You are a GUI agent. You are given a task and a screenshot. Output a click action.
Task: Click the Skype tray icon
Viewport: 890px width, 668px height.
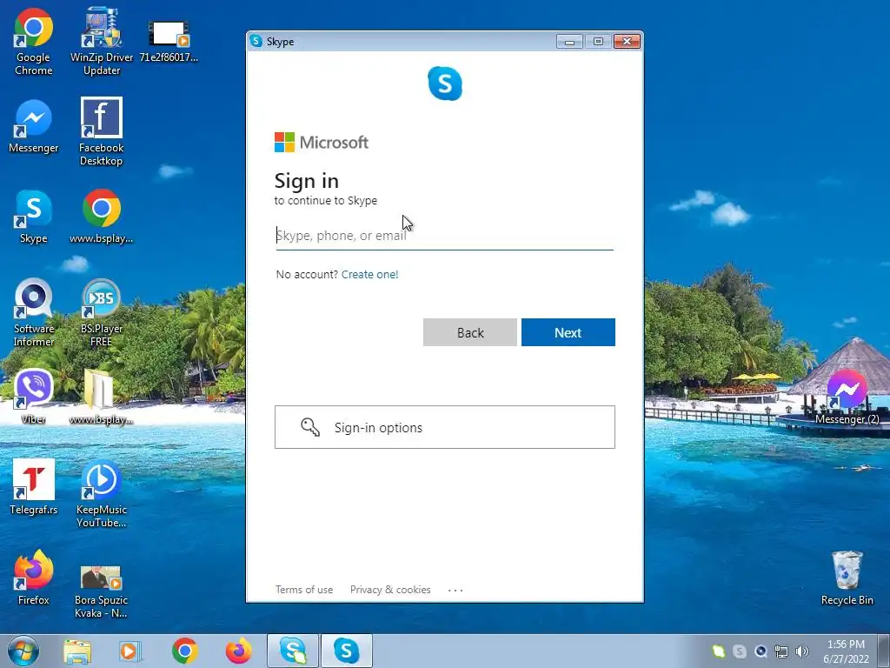[x=739, y=651]
